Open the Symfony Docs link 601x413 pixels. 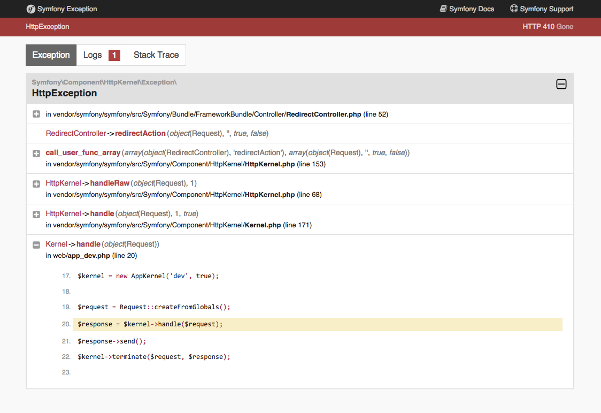click(x=467, y=9)
